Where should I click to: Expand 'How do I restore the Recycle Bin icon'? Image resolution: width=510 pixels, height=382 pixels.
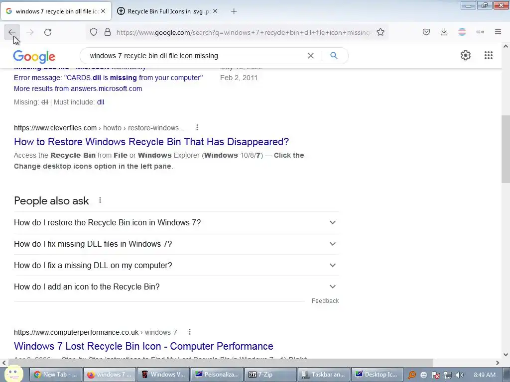[x=176, y=222]
